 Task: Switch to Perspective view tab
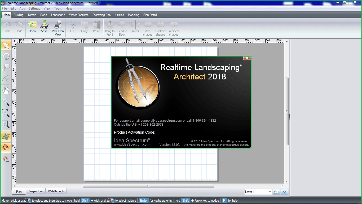click(35, 191)
